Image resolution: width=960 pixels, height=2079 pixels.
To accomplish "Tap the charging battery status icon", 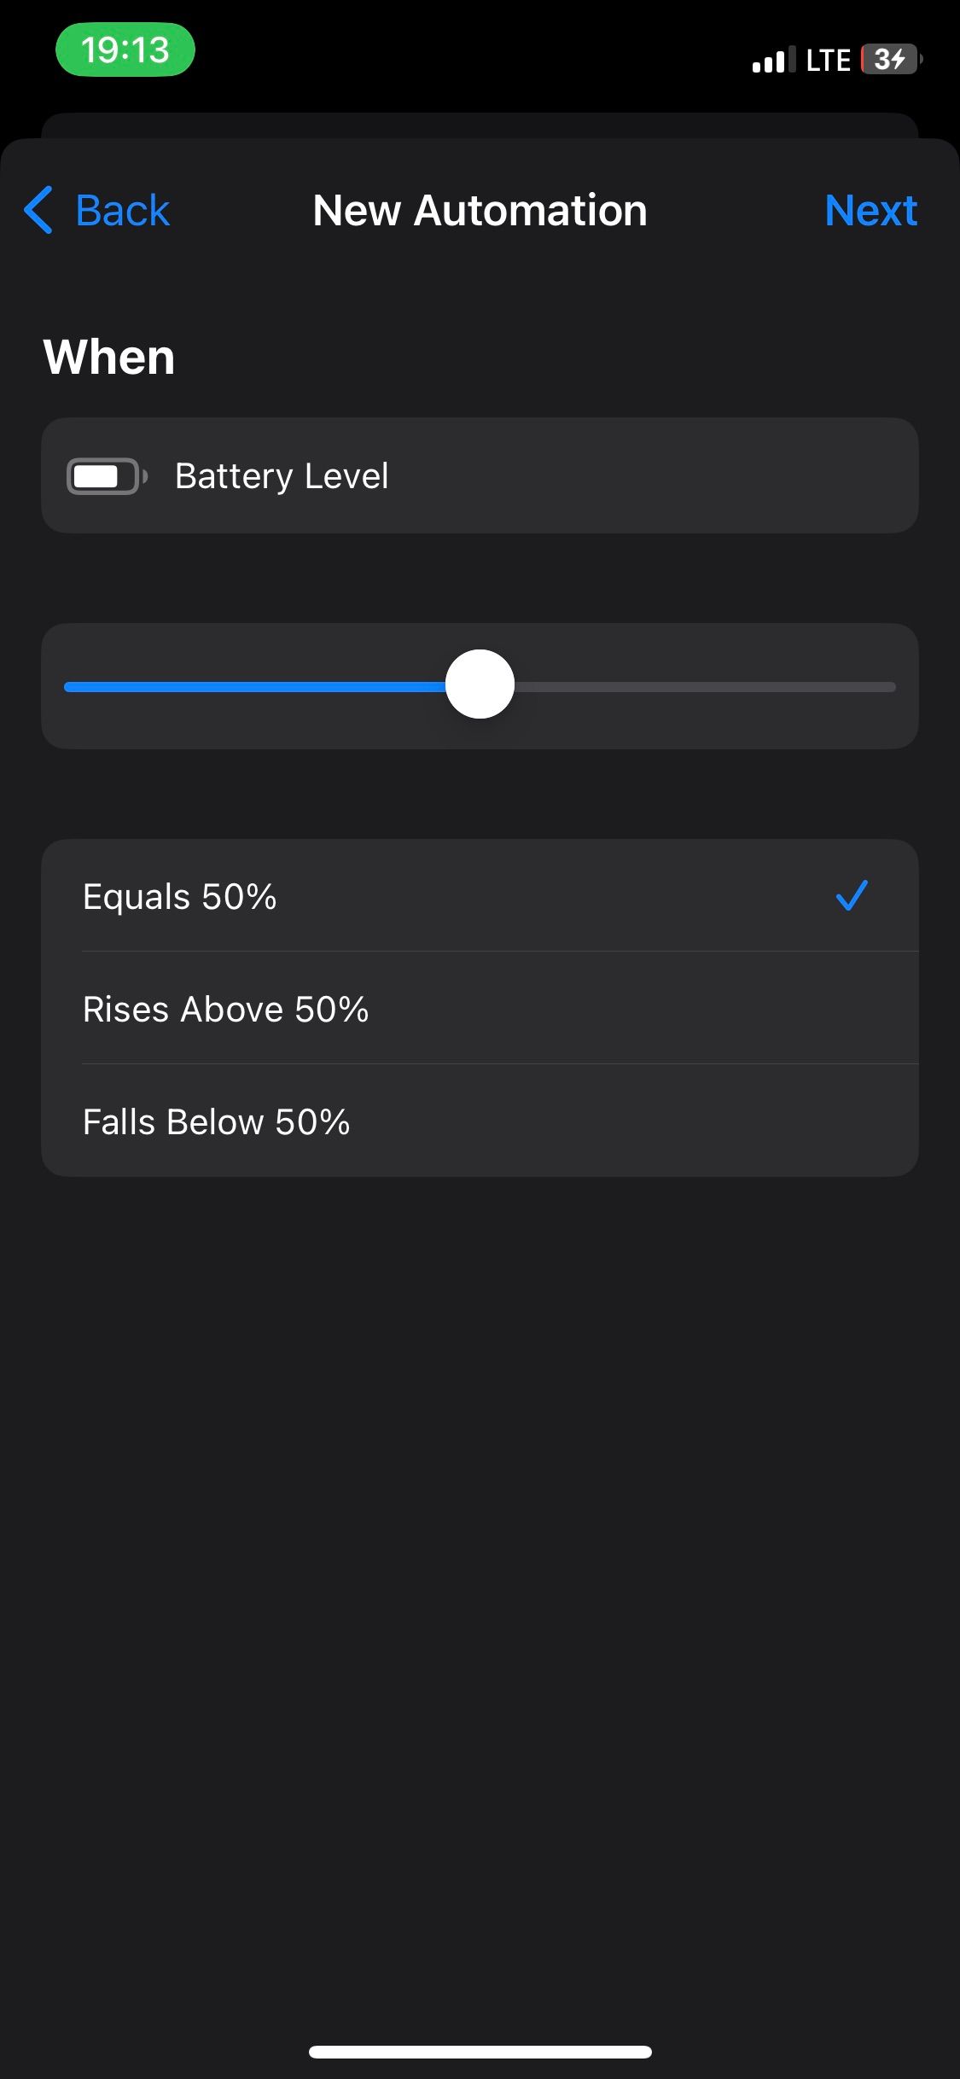I will 891,60.
